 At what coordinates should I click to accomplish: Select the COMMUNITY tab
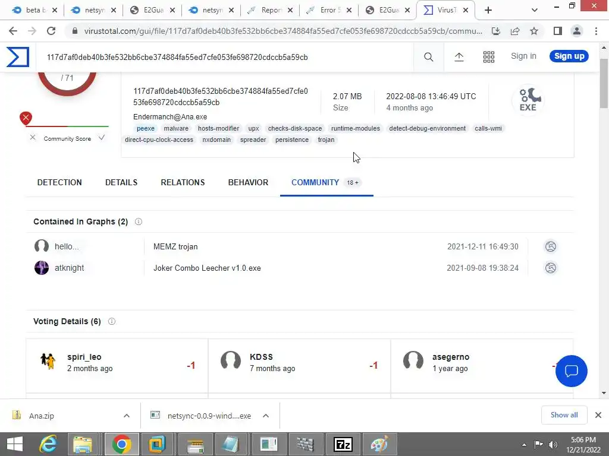(x=327, y=182)
